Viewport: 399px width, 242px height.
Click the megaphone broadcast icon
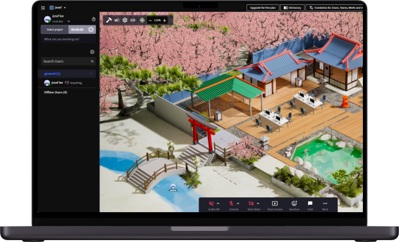(117, 20)
